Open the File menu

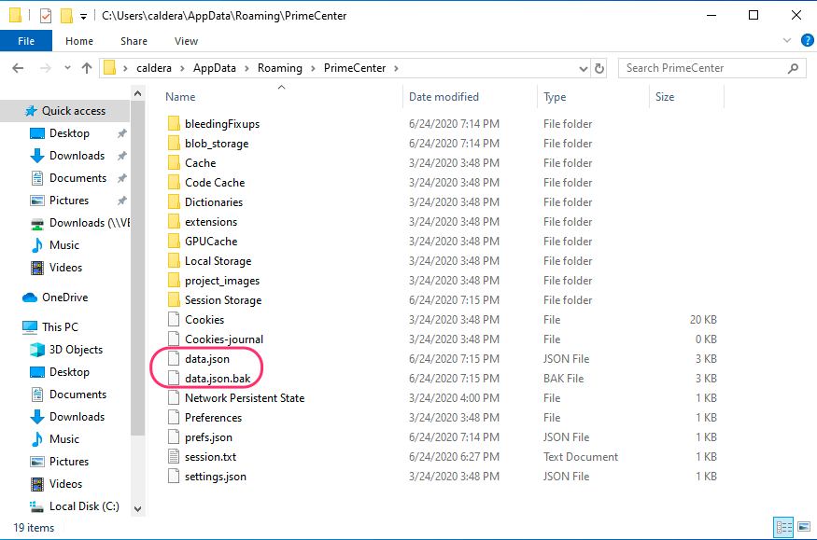(x=26, y=41)
